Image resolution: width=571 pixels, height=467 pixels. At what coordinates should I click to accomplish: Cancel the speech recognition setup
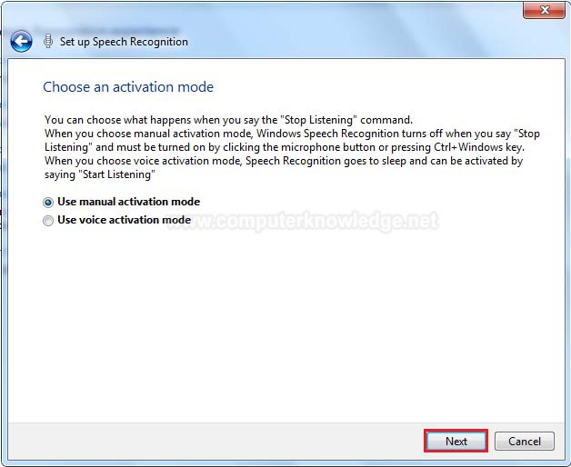point(525,442)
